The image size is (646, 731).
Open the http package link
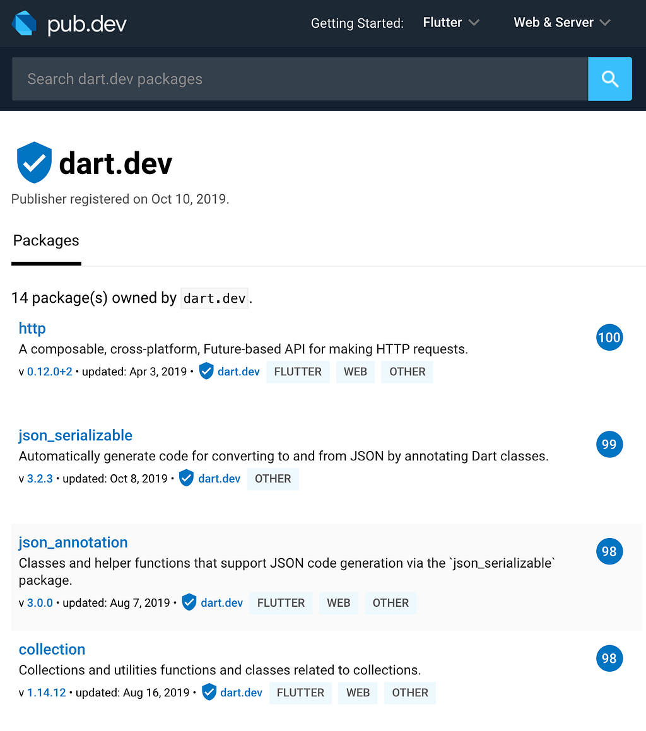(32, 328)
